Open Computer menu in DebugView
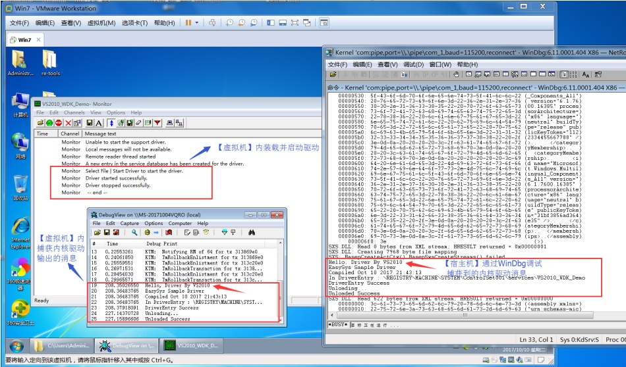 click(180, 224)
